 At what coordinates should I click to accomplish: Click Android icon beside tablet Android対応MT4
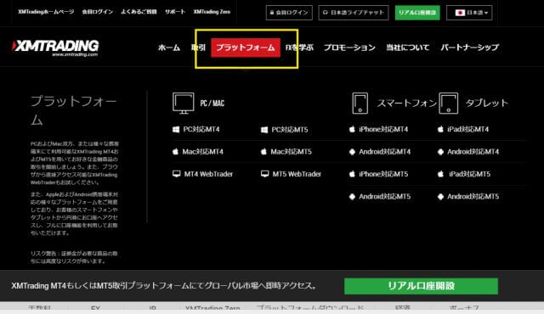point(440,152)
